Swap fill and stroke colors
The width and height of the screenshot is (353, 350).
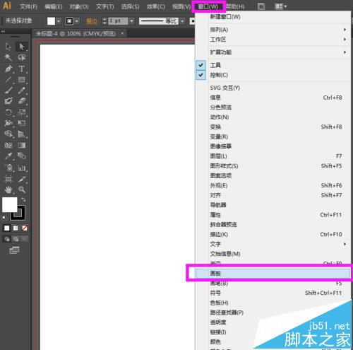click(23, 200)
